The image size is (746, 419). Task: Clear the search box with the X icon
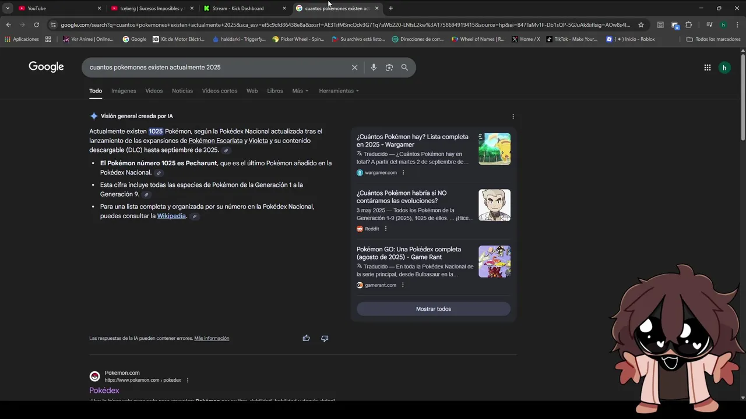pos(354,68)
